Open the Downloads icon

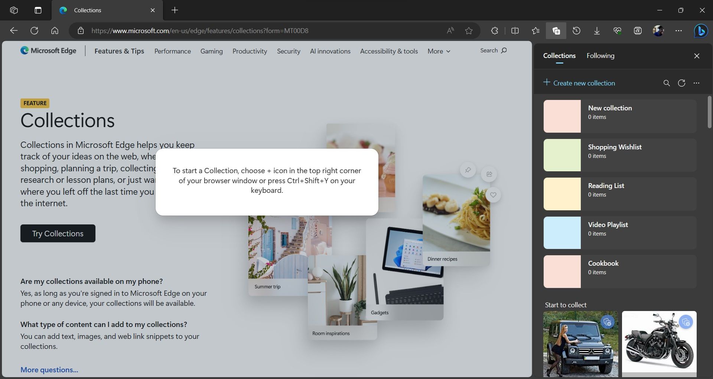pos(596,30)
